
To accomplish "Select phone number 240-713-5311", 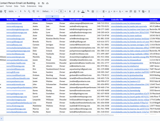I will click(x=104, y=23).
